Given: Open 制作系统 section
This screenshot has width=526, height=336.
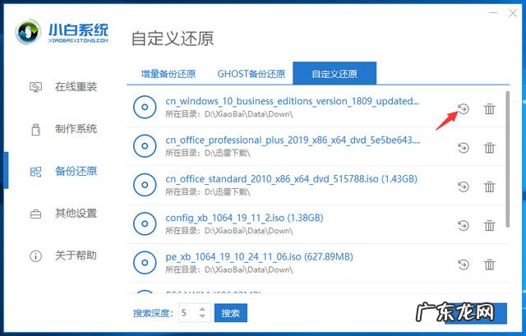Looking at the screenshot, I should coord(76,129).
